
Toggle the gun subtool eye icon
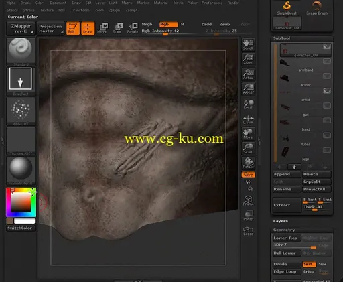click(327, 106)
